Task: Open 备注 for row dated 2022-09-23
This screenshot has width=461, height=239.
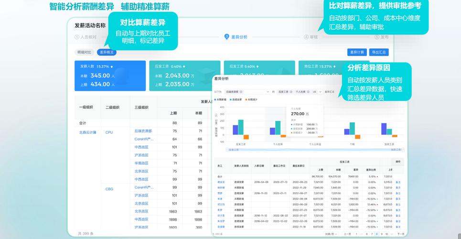Action: pyautogui.click(x=398, y=182)
